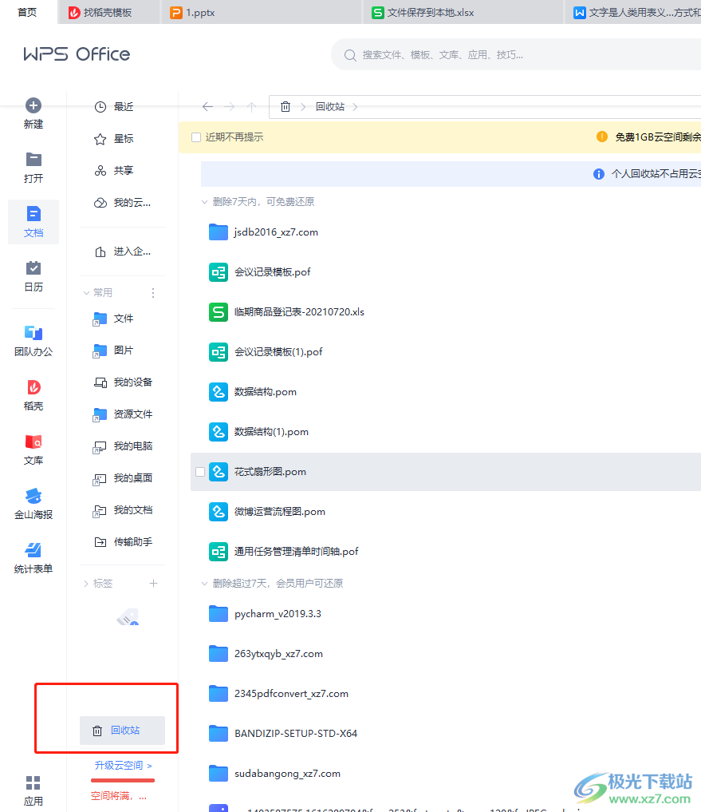Open the 文库 sidebar icon

pos(33,442)
